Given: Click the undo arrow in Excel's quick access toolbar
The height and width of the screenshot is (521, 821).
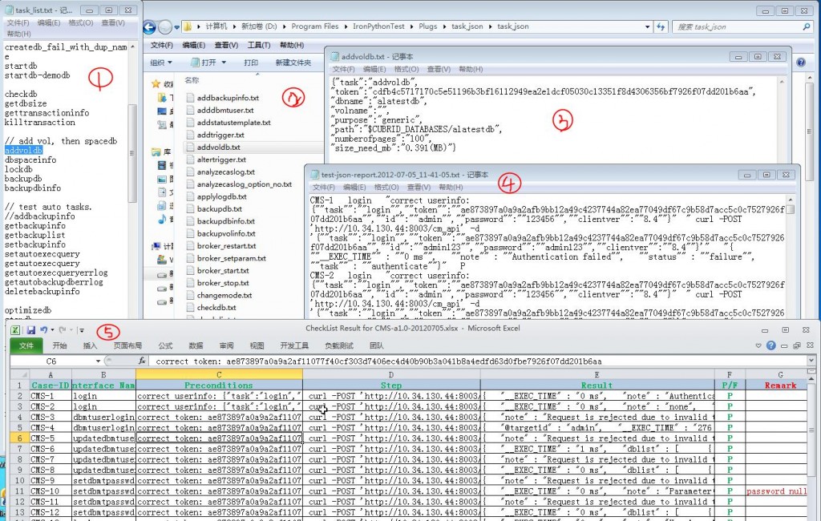Looking at the screenshot, I should 45,330.
